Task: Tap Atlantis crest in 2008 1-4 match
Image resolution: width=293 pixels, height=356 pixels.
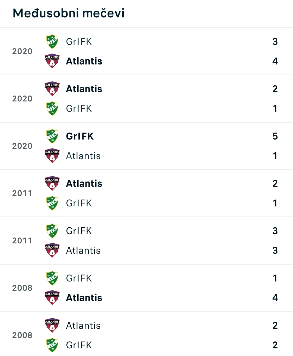Action: point(52,298)
